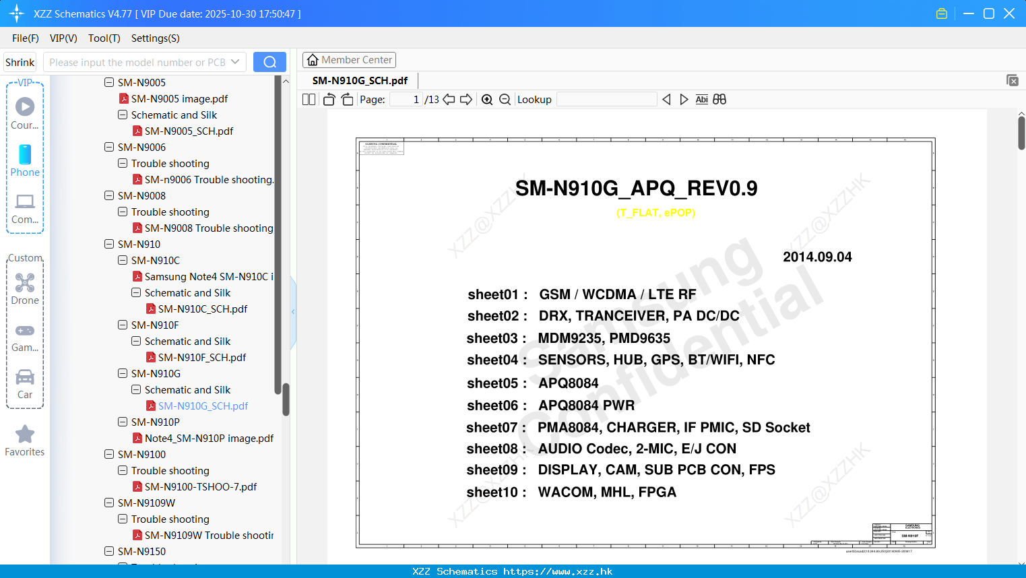Image resolution: width=1026 pixels, height=578 pixels.
Task: Find previous lookup result
Action: tap(666, 100)
